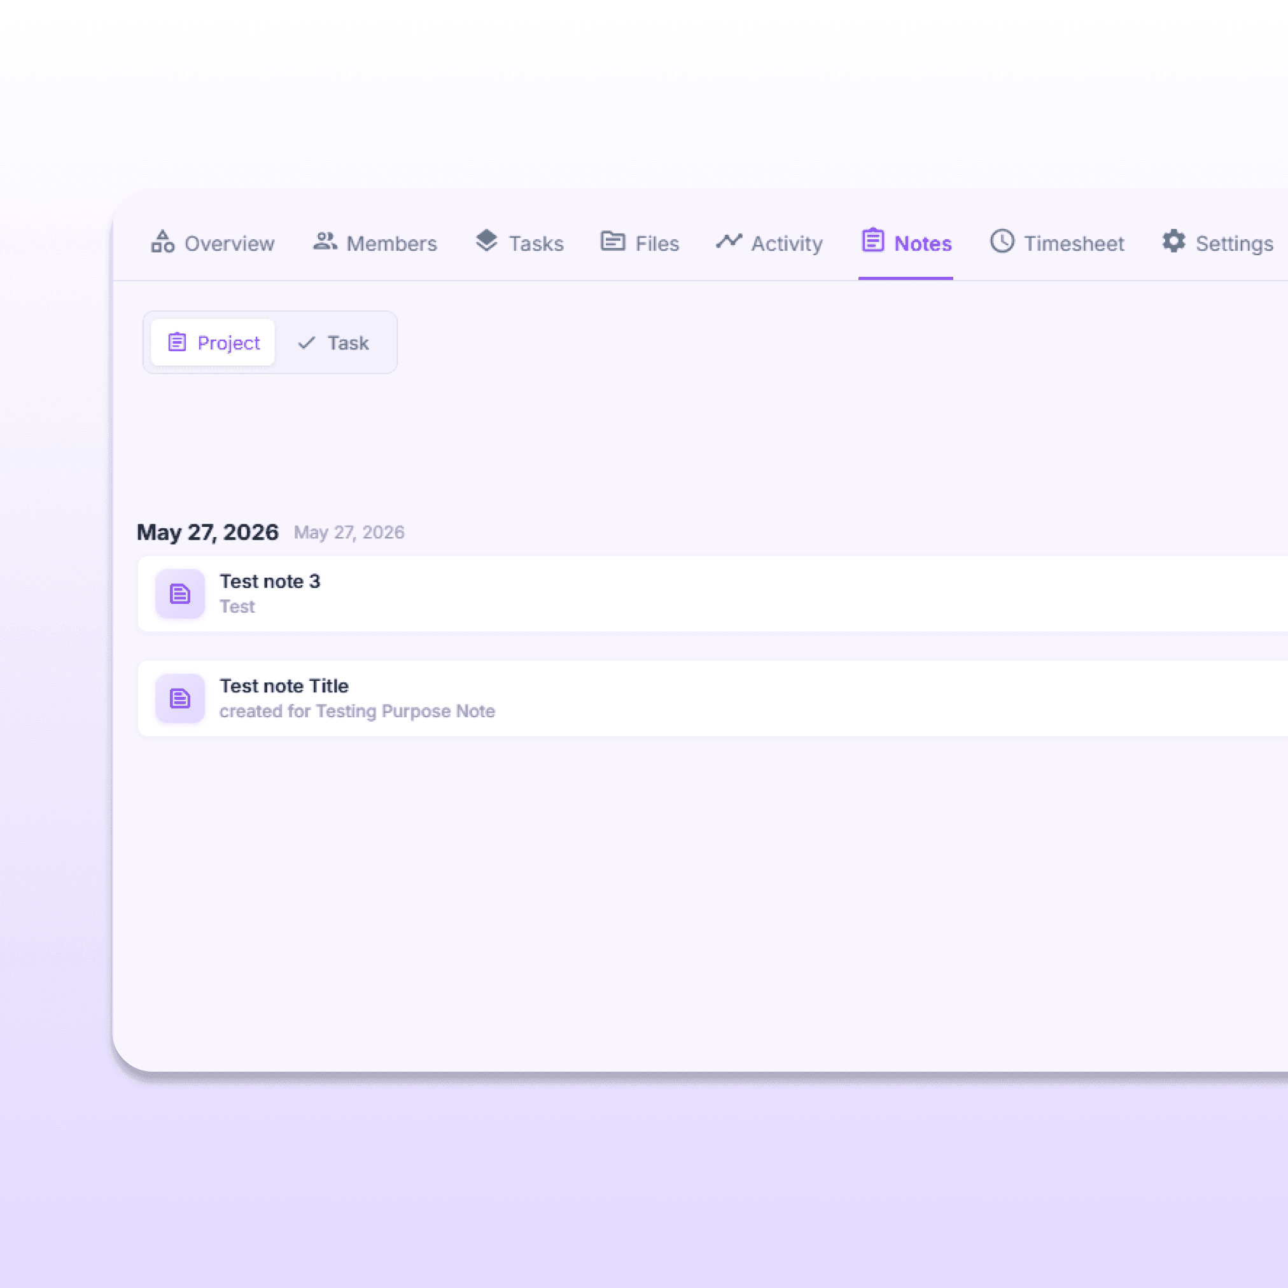Click the Project filter clipboard icon
The width and height of the screenshot is (1288, 1288).
(x=177, y=342)
